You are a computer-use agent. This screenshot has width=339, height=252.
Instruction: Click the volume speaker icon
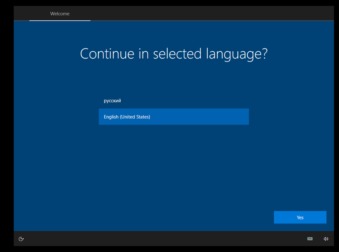tap(326, 239)
